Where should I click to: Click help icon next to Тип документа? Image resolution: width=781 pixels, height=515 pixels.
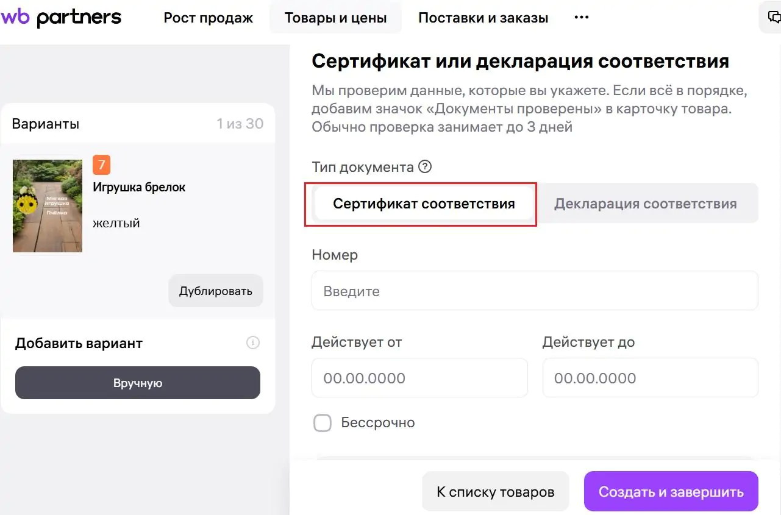pyautogui.click(x=425, y=166)
